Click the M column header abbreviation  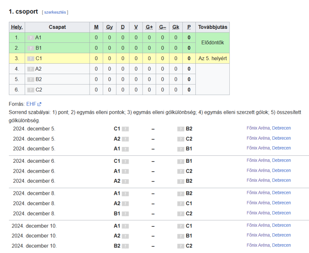pyautogui.click(x=96, y=27)
